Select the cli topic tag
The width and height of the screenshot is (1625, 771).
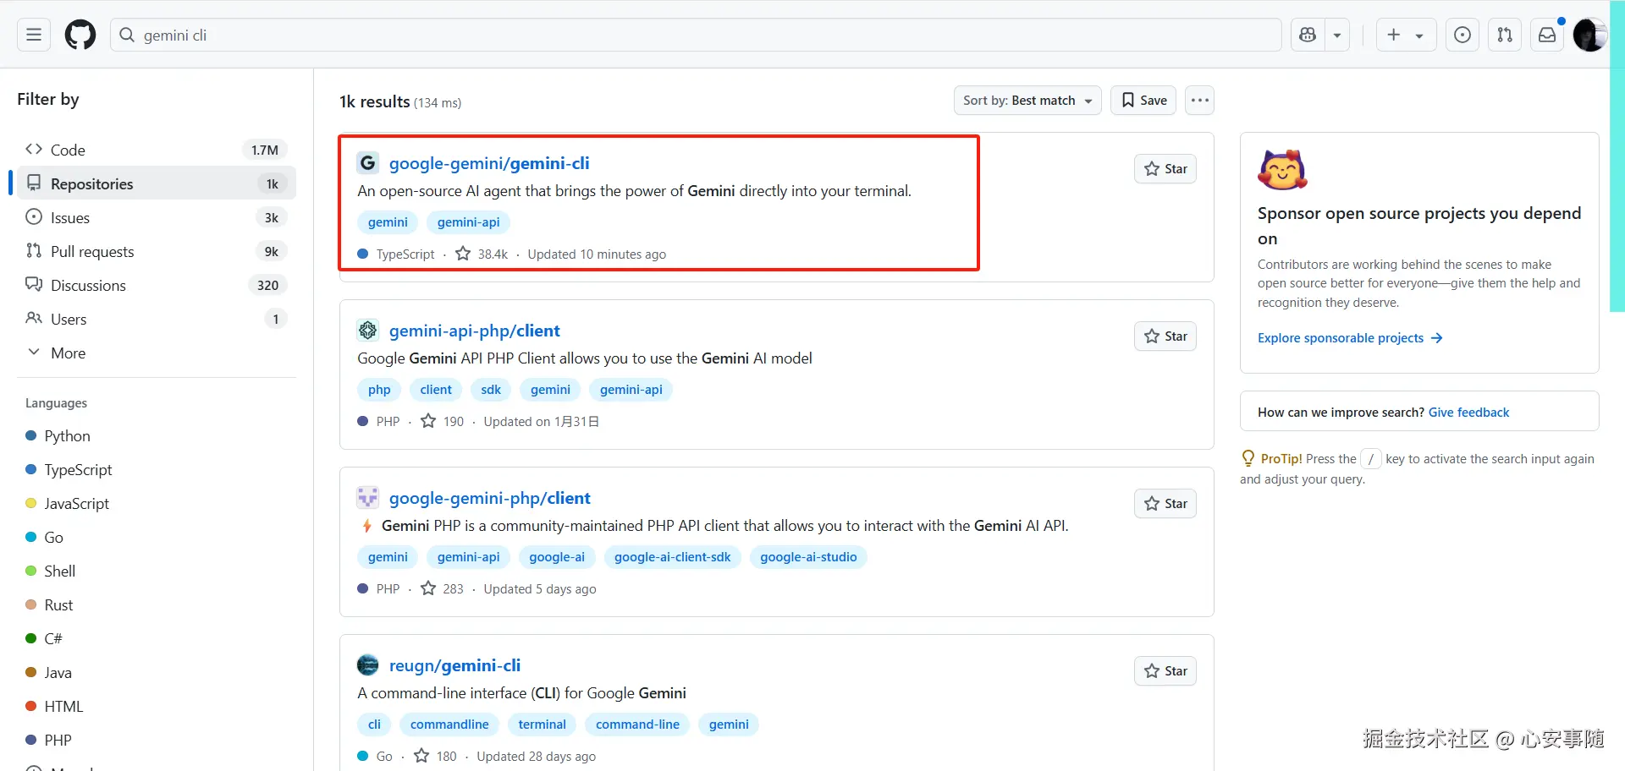[374, 725]
